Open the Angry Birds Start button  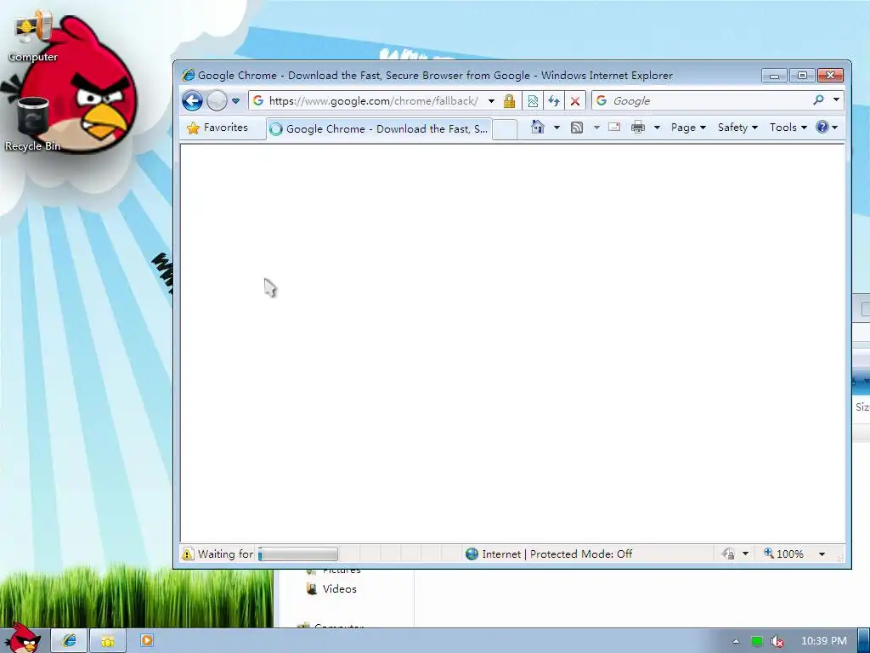click(22, 639)
